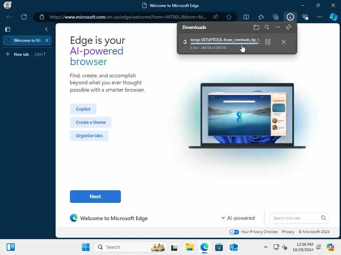341x255 pixels.
Task: Click the taskbar Search box
Action: point(130,247)
